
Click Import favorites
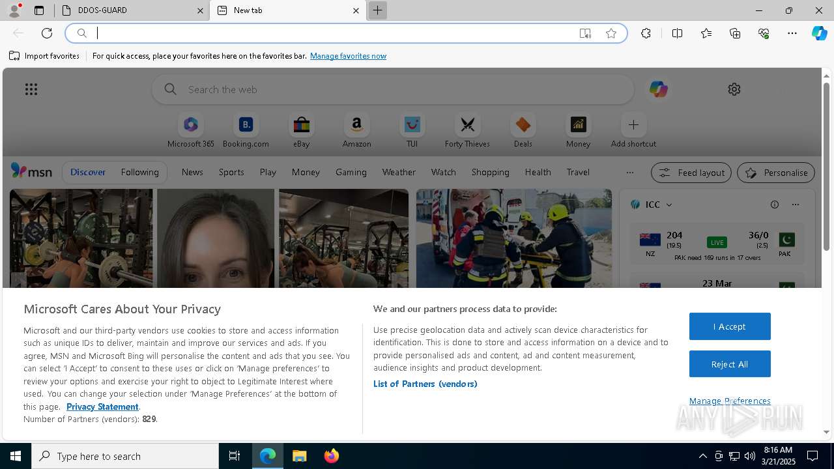pyautogui.click(x=44, y=56)
